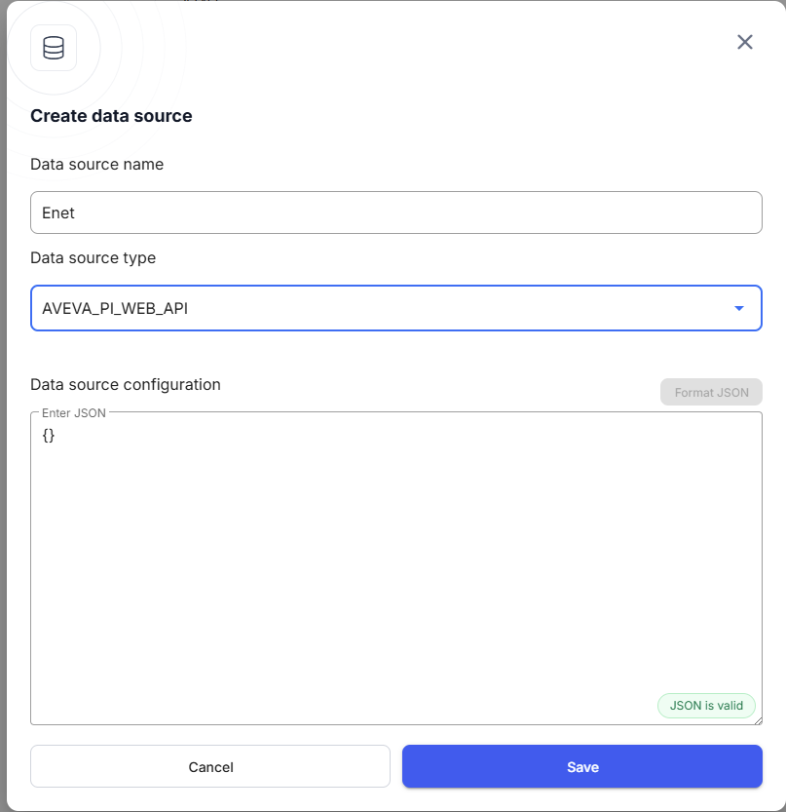The width and height of the screenshot is (786, 812).
Task: Click the 'Enter JSON' floating label
Action: pyautogui.click(x=74, y=413)
